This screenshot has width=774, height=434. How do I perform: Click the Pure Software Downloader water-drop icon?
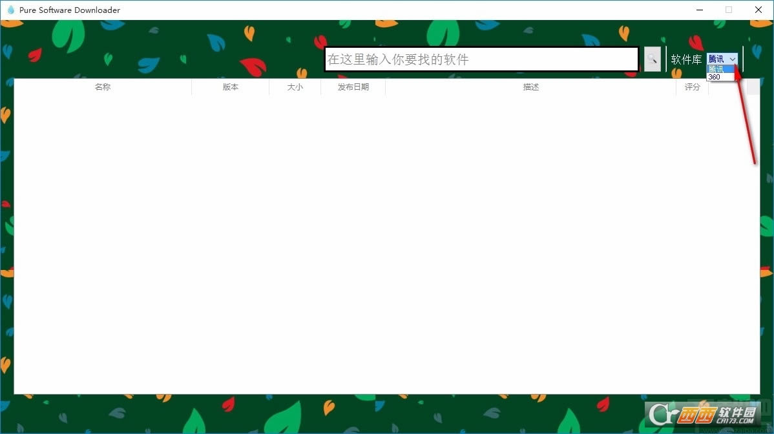(11, 10)
